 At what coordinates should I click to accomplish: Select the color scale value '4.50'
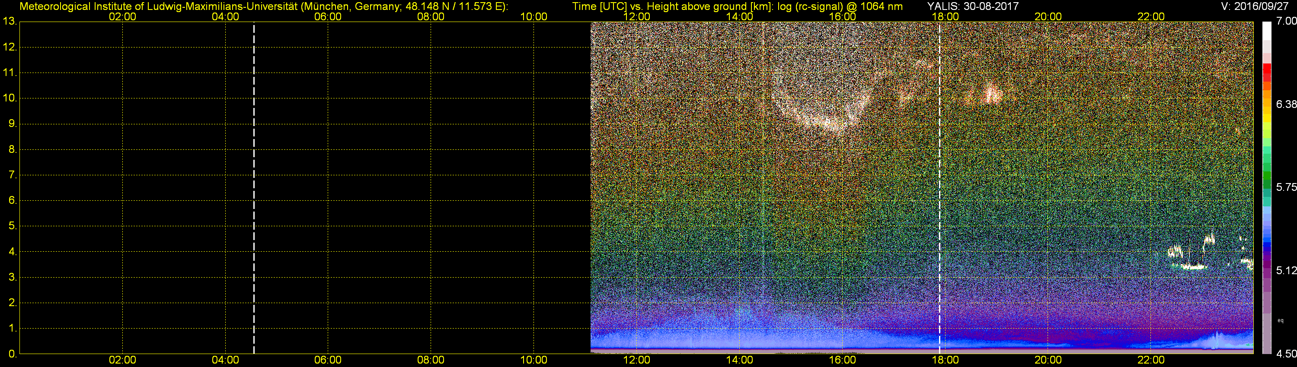tap(1287, 354)
